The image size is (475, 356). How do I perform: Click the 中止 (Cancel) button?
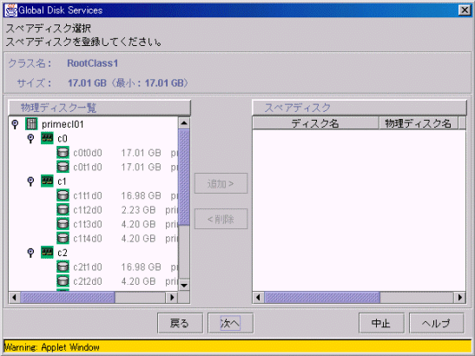click(x=381, y=323)
